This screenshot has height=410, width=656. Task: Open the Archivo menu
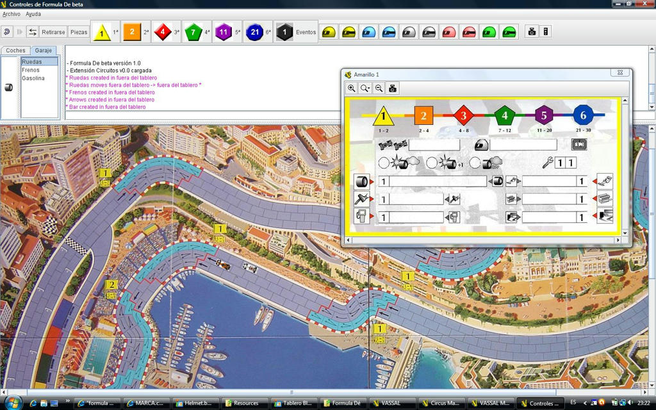point(12,14)
